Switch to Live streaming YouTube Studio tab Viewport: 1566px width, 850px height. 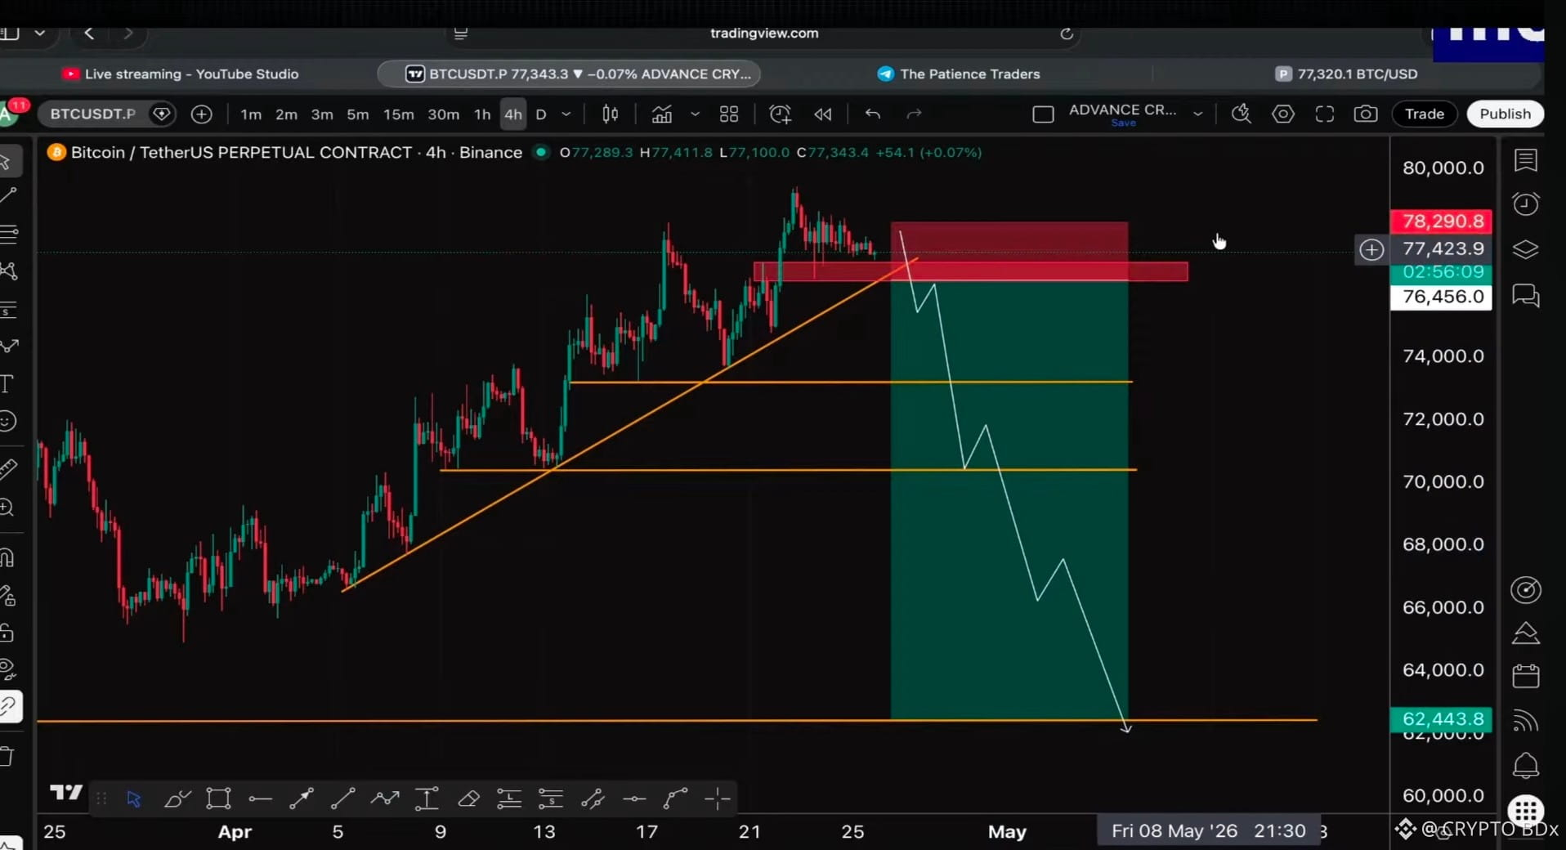pos(181,74)
